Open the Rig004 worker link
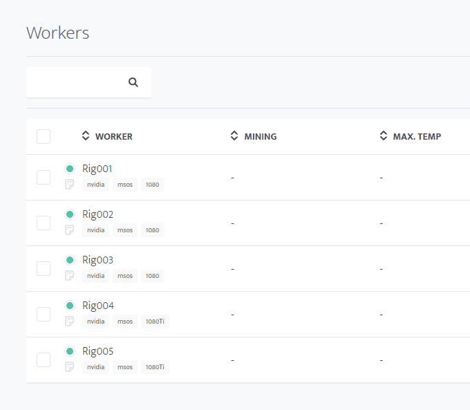This screenshot has height=410, width=470. [x=98, y=306]
